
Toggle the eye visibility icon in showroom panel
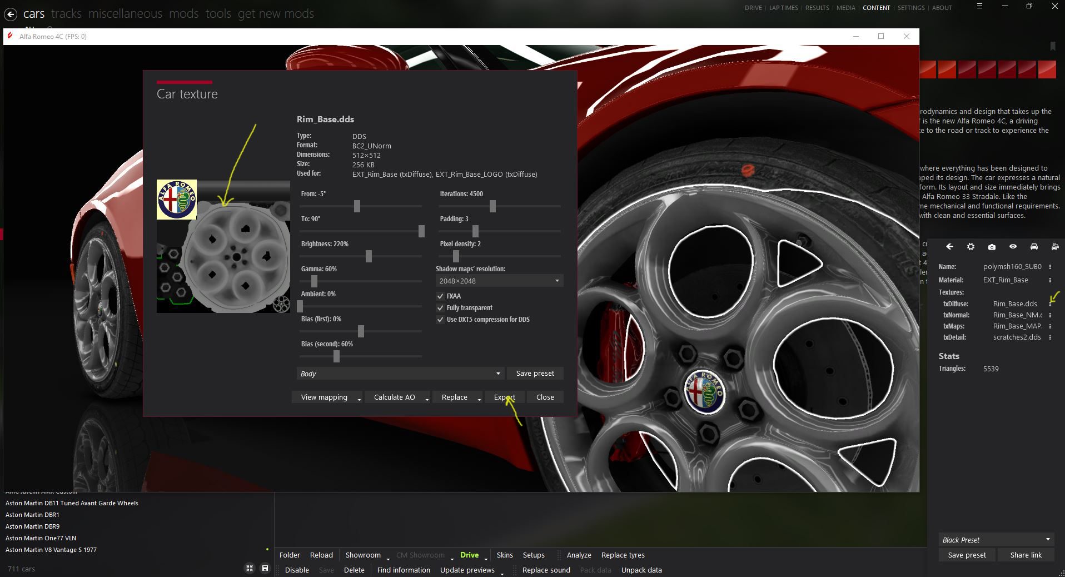(x=1013, y=247)
